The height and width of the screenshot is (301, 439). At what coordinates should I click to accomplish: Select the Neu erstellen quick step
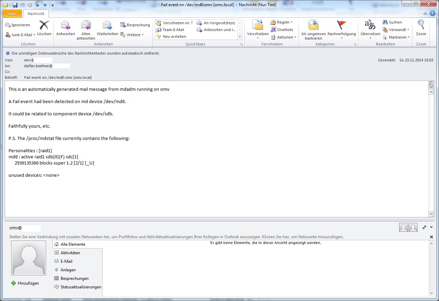(171, 37)
